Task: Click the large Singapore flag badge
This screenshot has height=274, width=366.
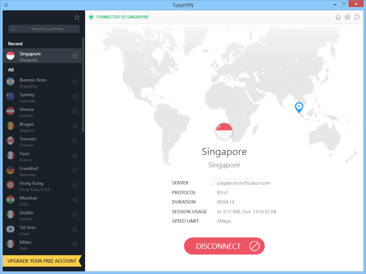Action: [224, 131]
